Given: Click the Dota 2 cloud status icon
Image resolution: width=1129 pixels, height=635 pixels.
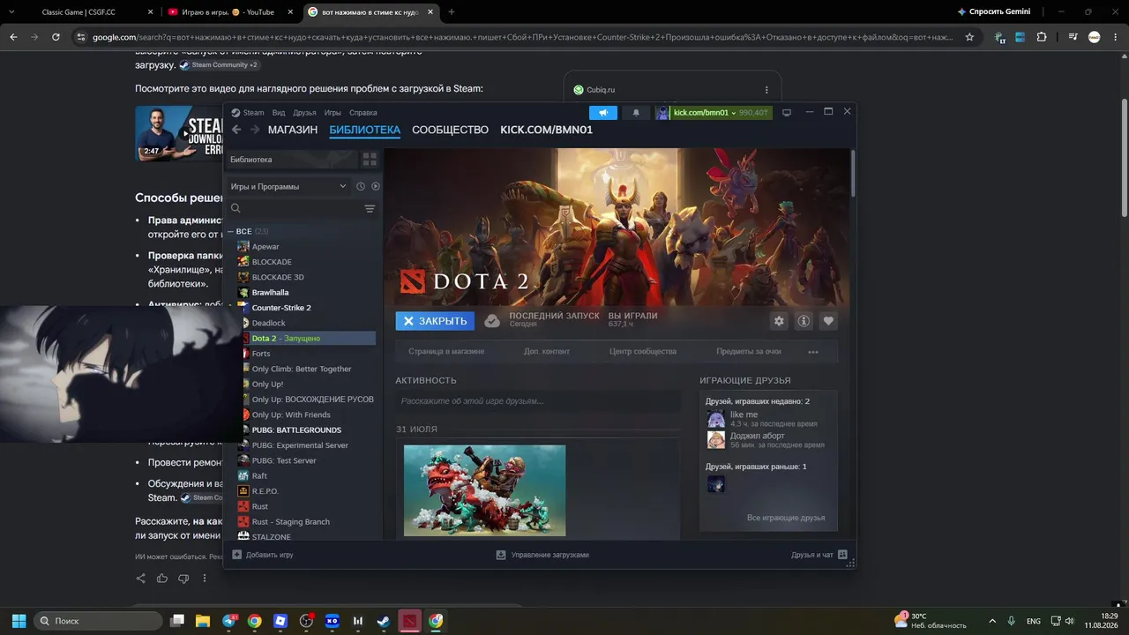Looking at the screenshot, I should coord(492,321).
